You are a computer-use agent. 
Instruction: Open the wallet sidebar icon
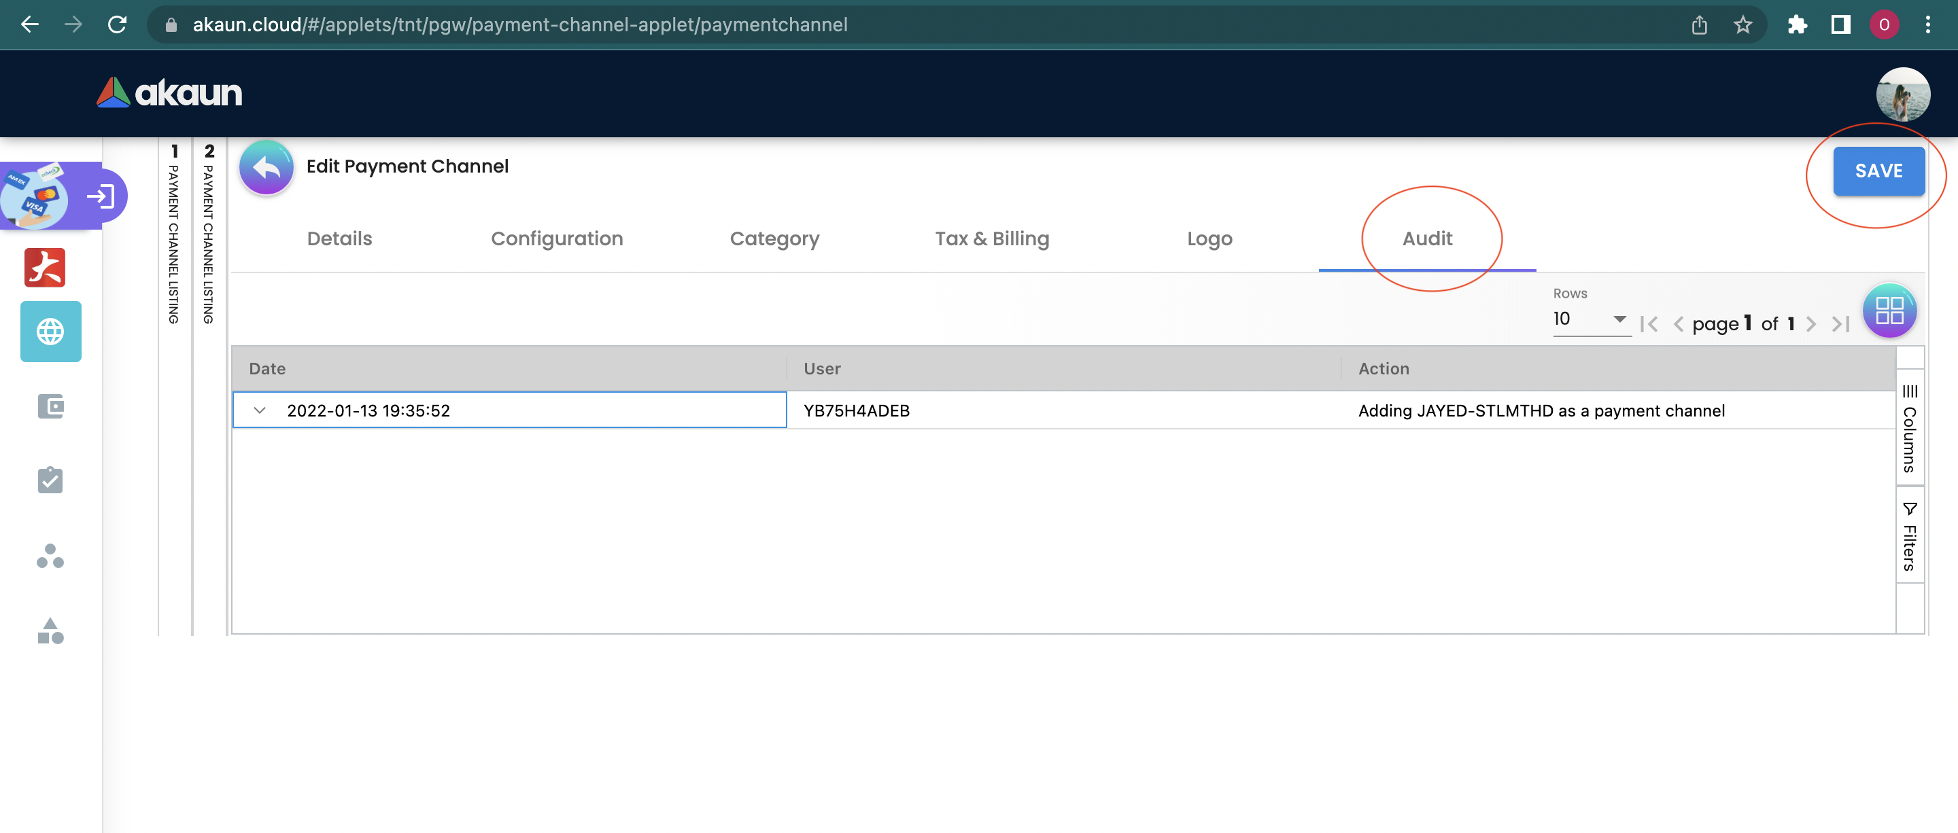point(50,406)
